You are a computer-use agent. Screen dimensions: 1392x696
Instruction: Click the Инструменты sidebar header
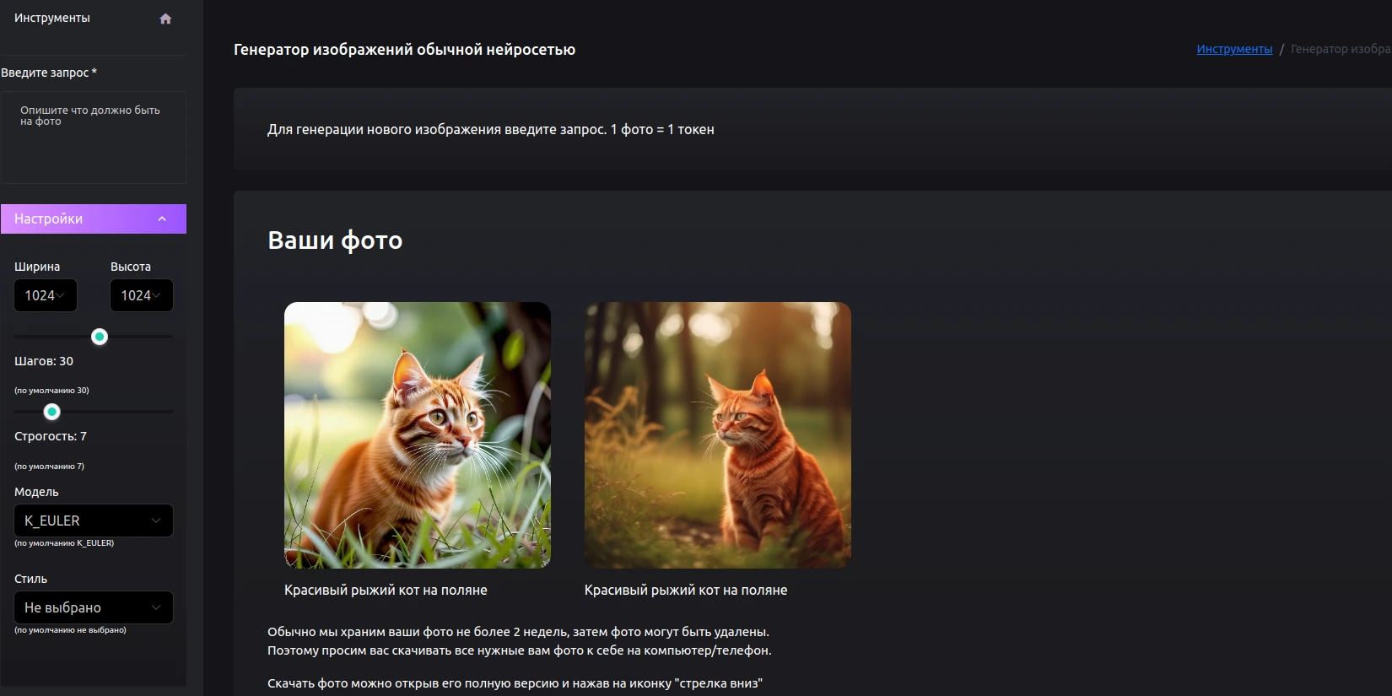52,18
